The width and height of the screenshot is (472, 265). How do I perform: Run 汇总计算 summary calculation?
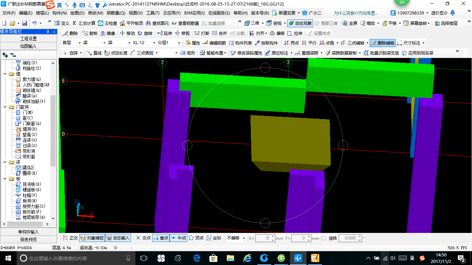click(x=84, y=23)
